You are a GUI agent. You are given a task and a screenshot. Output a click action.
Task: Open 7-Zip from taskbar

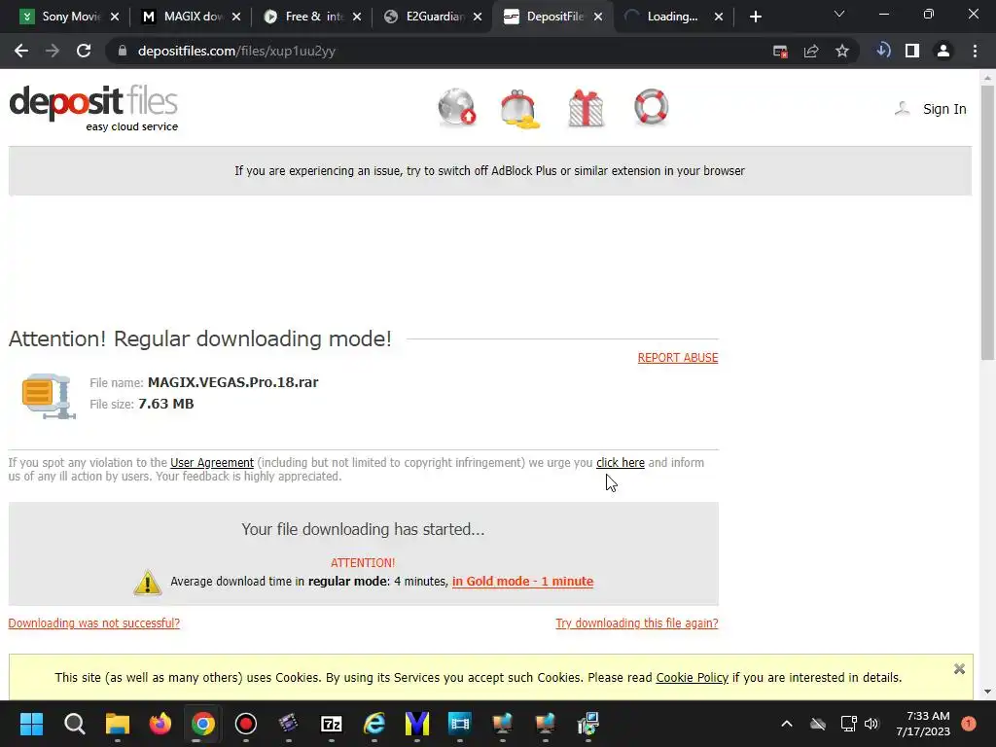tap(332, 724)
